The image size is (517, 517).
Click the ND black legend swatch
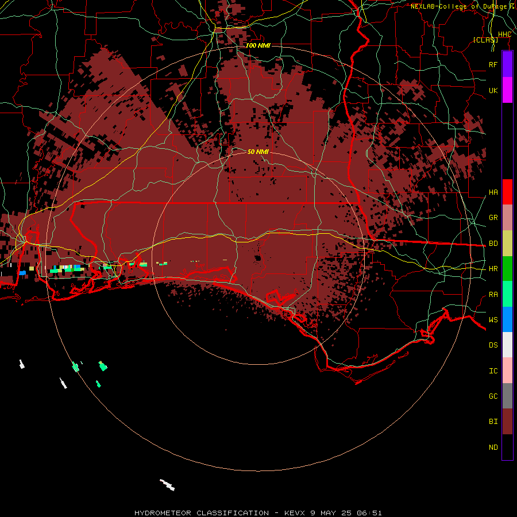(x=507, y=447)
